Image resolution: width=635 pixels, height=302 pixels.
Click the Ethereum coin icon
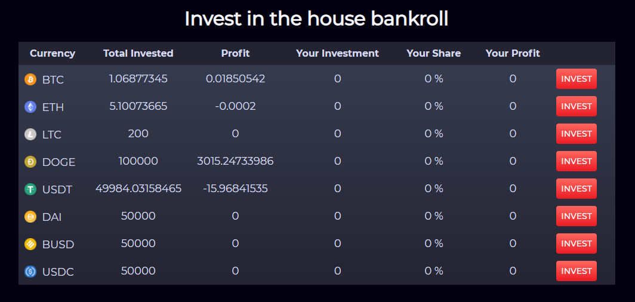click(30, 107)
